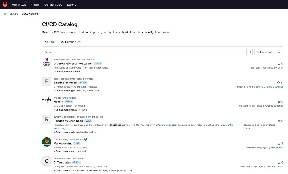Star the pipeline-common project
The width and height of the screenshot is (288, 174).
(x=278, y=83)
